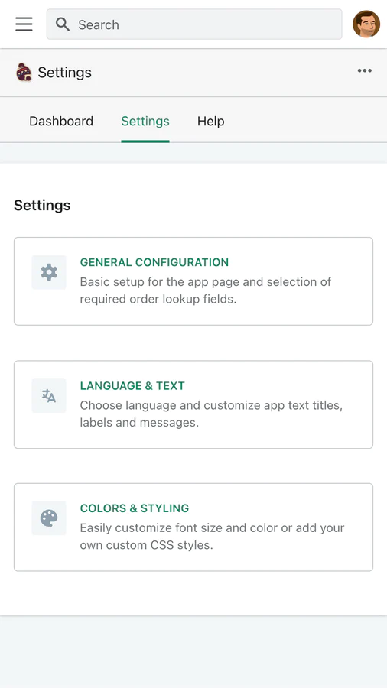Open the LANGUAGE & TEXT link
387x688 pixels.
[132, 386]
